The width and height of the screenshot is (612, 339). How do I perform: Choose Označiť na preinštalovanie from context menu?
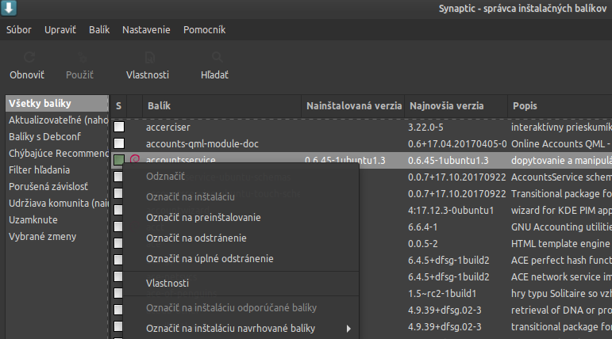click(x=203, y=217)
